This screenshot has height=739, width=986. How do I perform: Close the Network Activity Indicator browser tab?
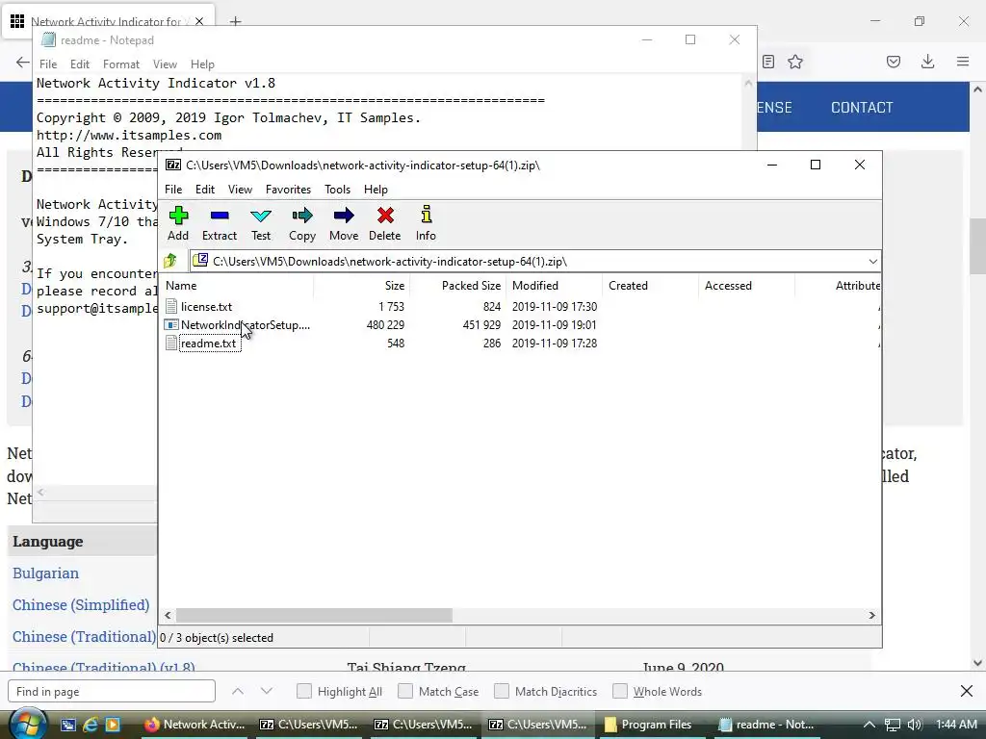click(199, 21)
